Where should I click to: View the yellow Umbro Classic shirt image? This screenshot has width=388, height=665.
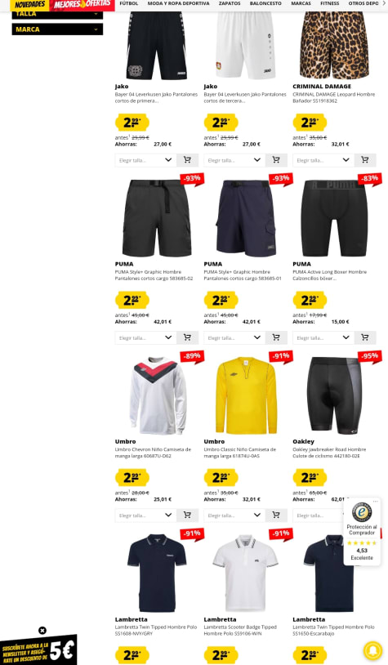pos(246,395)
